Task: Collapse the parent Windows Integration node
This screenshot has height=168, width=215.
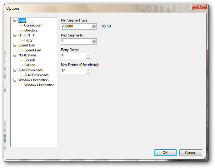Action: 15,80
